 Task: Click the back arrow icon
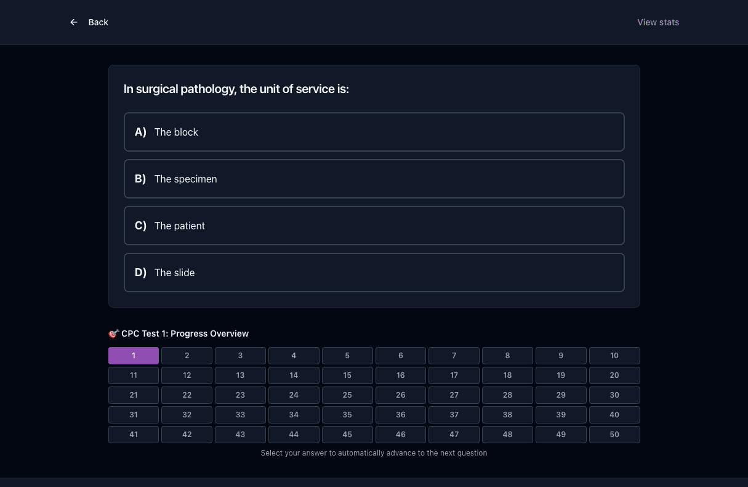(74, 22)
